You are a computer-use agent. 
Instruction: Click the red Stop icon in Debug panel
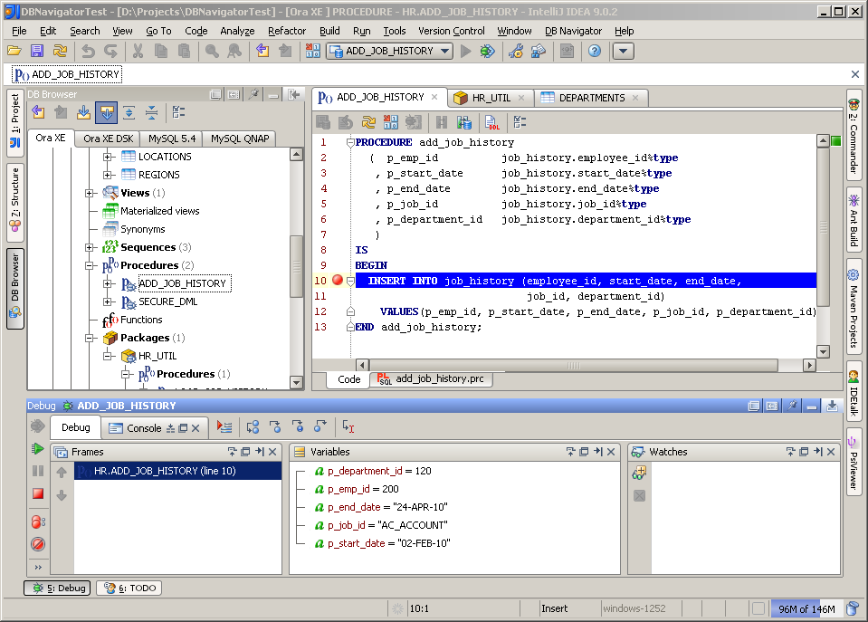38,493
